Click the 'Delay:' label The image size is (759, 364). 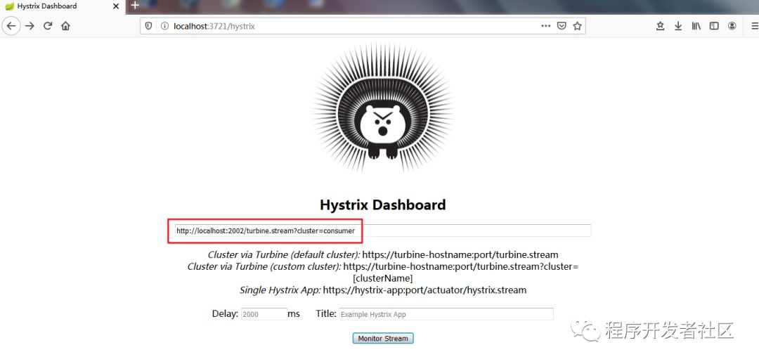(225, 313)
